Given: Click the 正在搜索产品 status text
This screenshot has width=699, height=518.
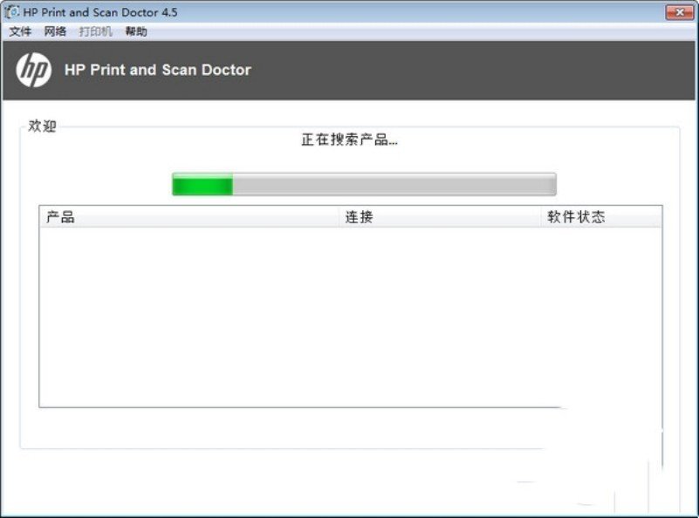Looking at the screenshot, I should 349,140.
